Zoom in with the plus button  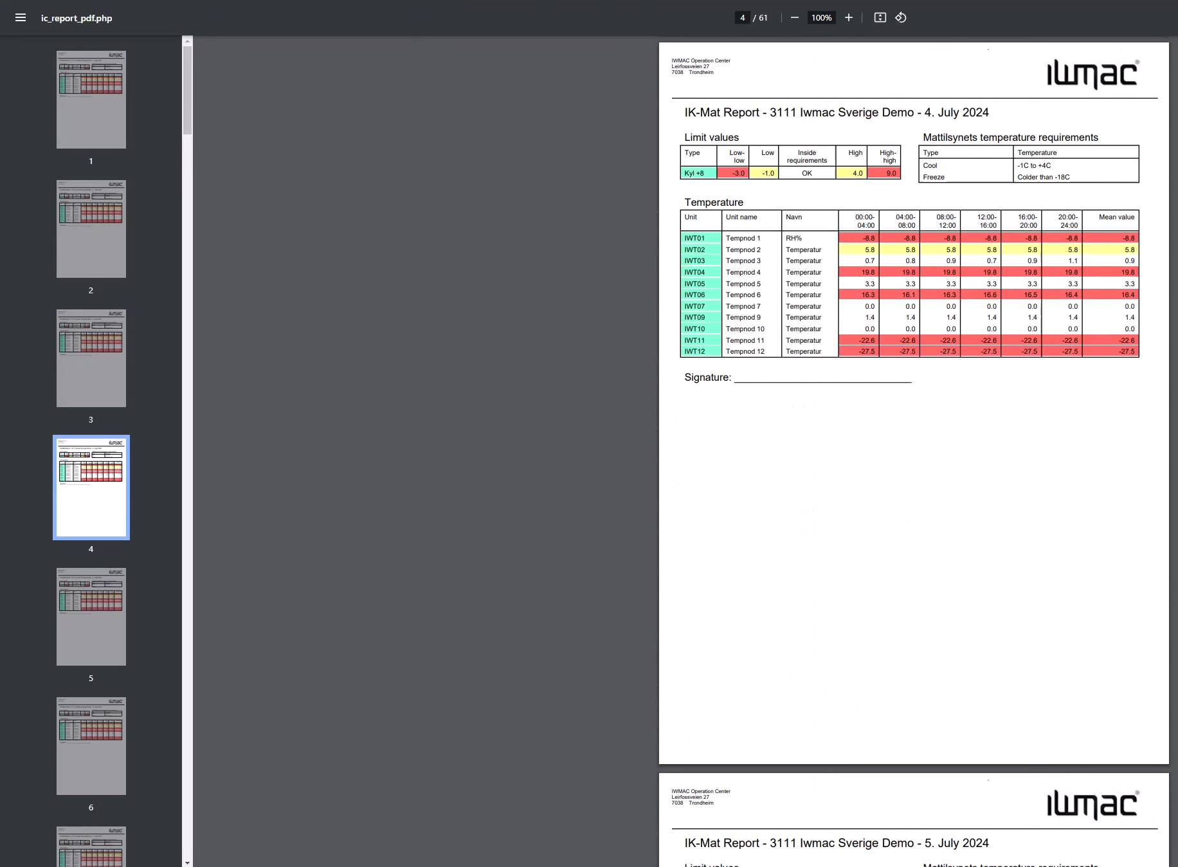pos(849,18)
